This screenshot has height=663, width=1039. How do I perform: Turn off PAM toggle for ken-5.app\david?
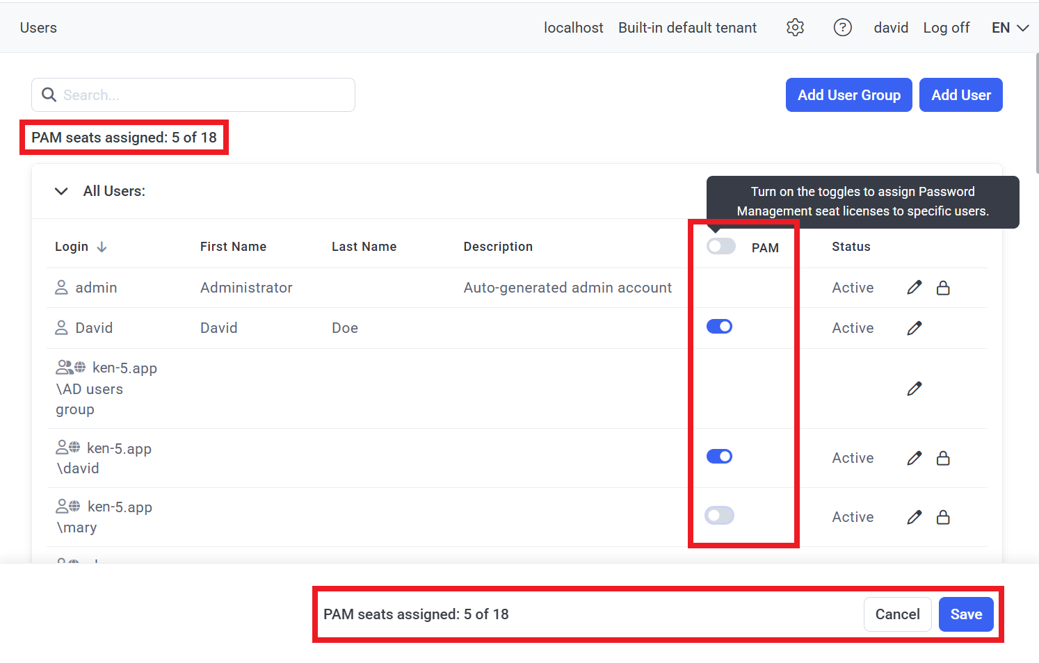pyautogui.click(x=719, y=457)
